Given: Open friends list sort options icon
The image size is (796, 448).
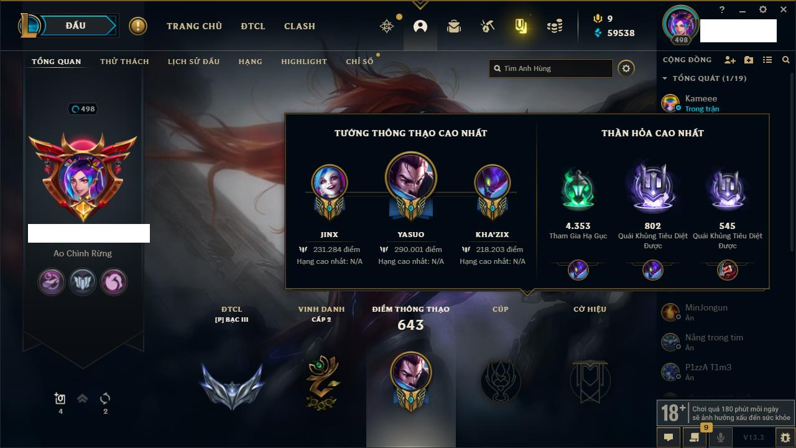Looking at the screenshot, I should click(767, 60).
